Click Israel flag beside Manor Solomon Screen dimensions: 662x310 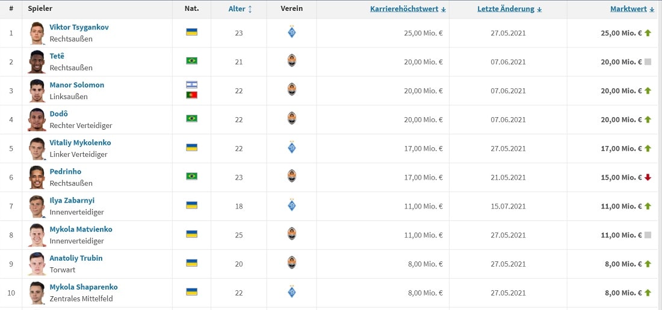click(192, 85)
